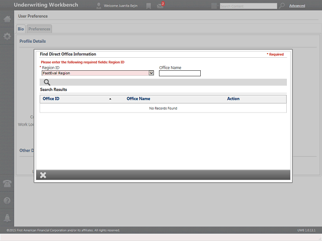Click the Office Name input field
Screen dimensions: 322x241
click(180, 73)
